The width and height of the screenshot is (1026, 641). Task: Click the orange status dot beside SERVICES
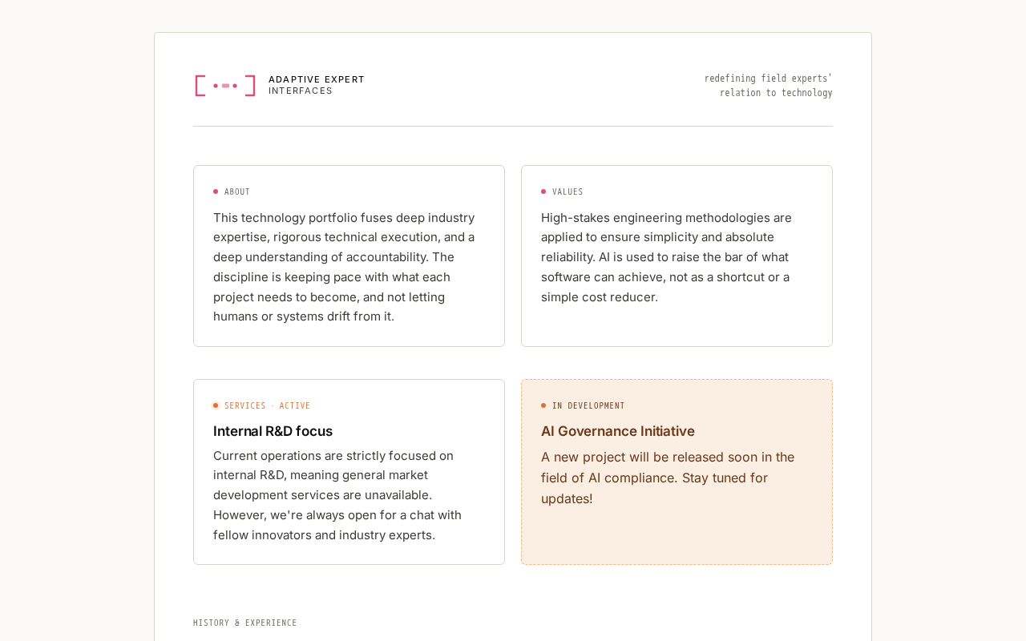216,405
